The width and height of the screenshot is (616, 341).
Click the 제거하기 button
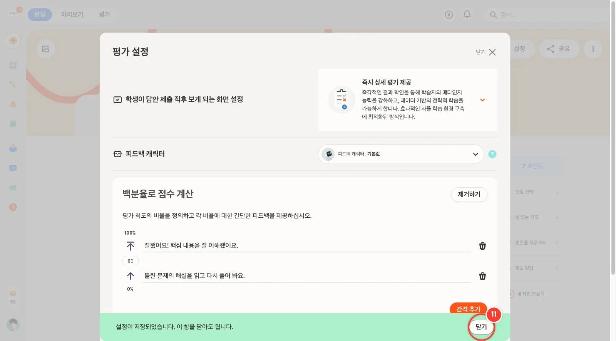click(469, 194)
